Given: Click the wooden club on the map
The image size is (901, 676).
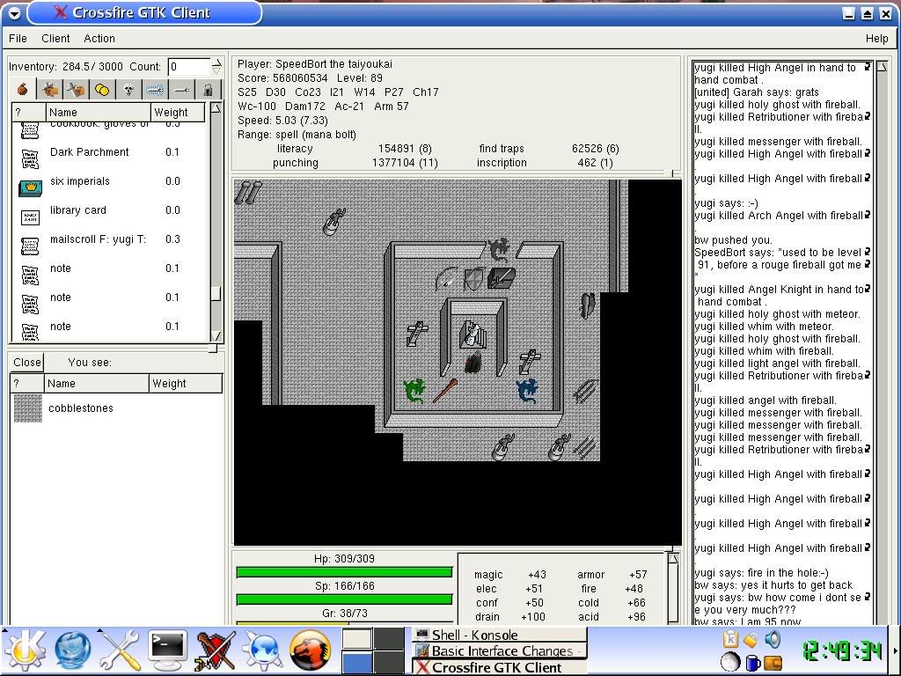Looking at the screenshot, I should point(444,390).
